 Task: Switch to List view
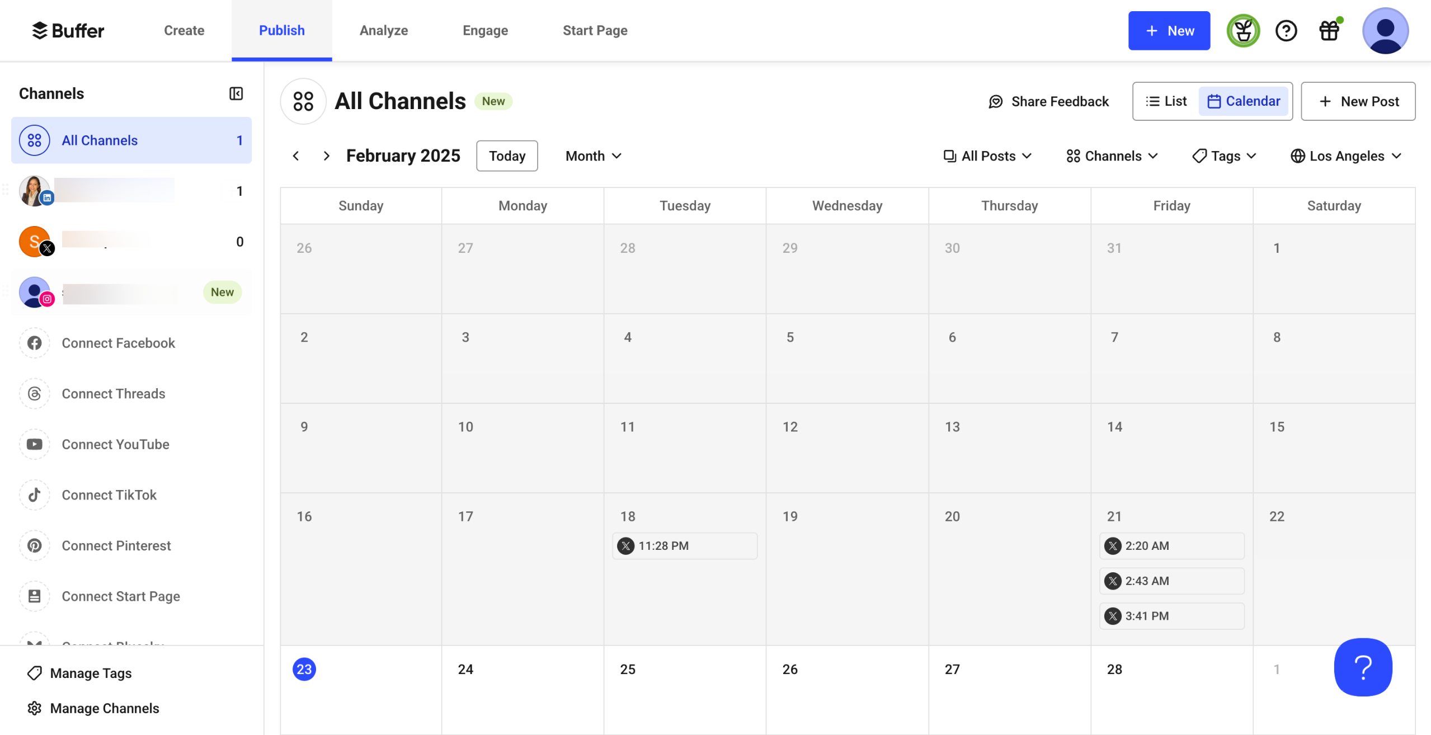point(1166,101)
